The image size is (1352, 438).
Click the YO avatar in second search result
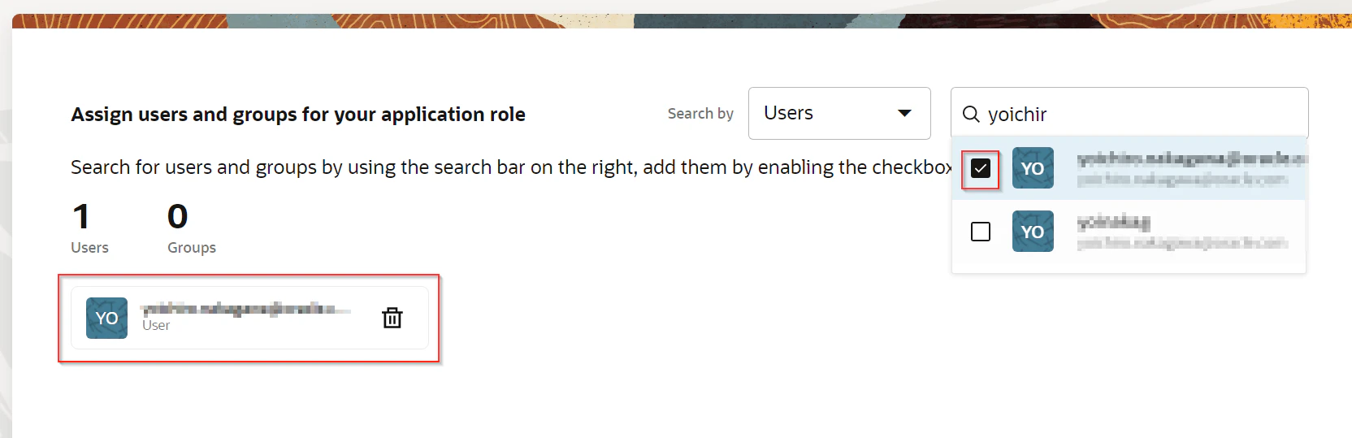tap(1033, 232)
